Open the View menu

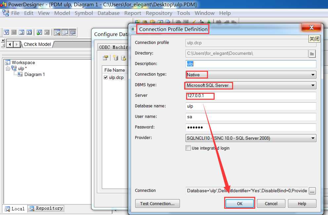point(44,13)
